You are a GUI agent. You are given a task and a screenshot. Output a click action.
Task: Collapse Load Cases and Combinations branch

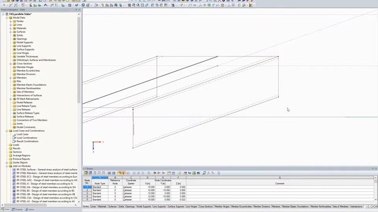click(x=7, y=131)
